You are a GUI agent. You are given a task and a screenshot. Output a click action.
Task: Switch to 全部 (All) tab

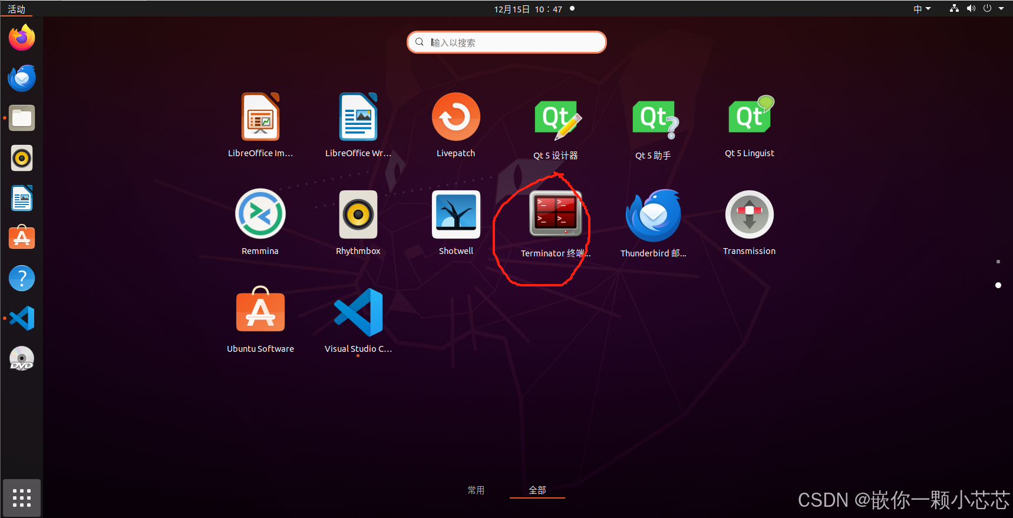[537, 490]
